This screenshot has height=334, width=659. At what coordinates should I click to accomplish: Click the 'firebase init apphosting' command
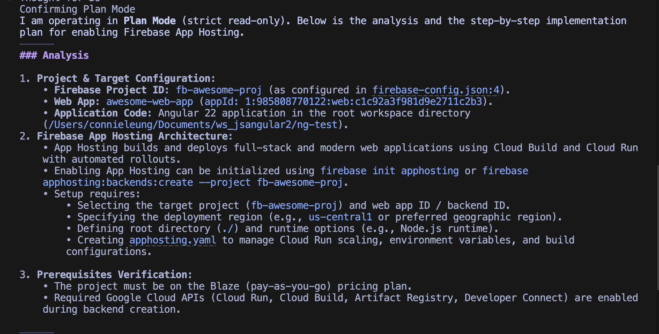[389, 171]
